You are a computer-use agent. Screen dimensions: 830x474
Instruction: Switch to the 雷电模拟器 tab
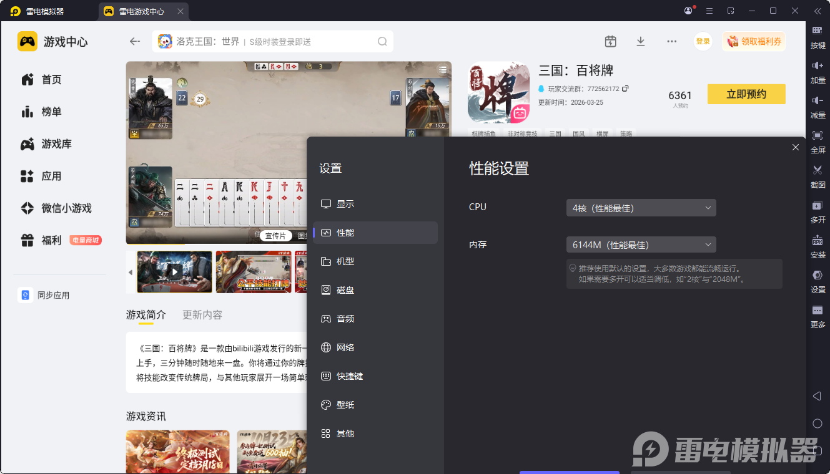click(x=37, y=11)
